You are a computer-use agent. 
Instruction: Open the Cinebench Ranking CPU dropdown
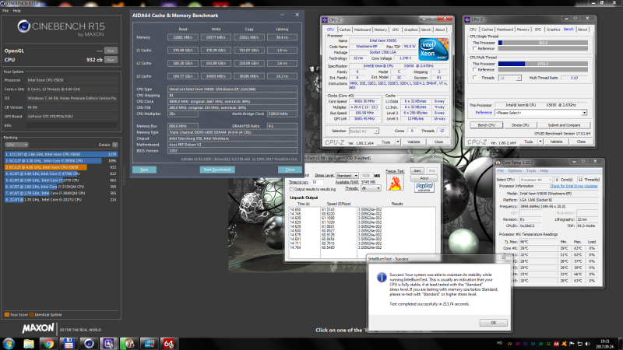click(16, 145)
